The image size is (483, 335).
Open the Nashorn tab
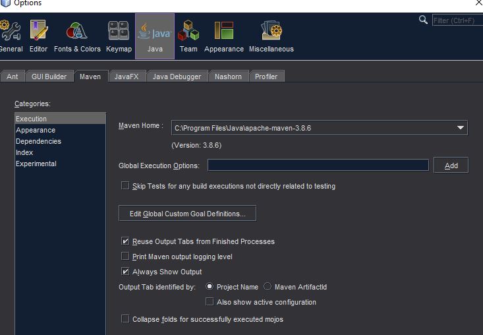pos(228,76)
